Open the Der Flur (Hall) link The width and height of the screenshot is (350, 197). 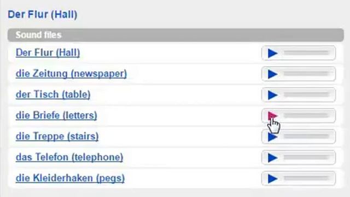(48, 53)
